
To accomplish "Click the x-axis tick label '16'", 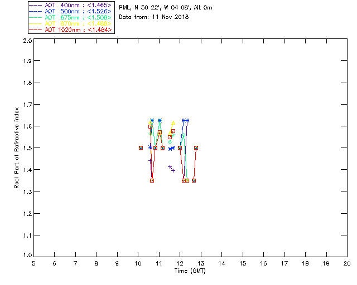I will (264, 263).
